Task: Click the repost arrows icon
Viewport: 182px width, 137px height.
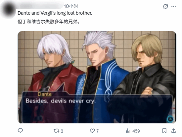Action: pos(56,131)
